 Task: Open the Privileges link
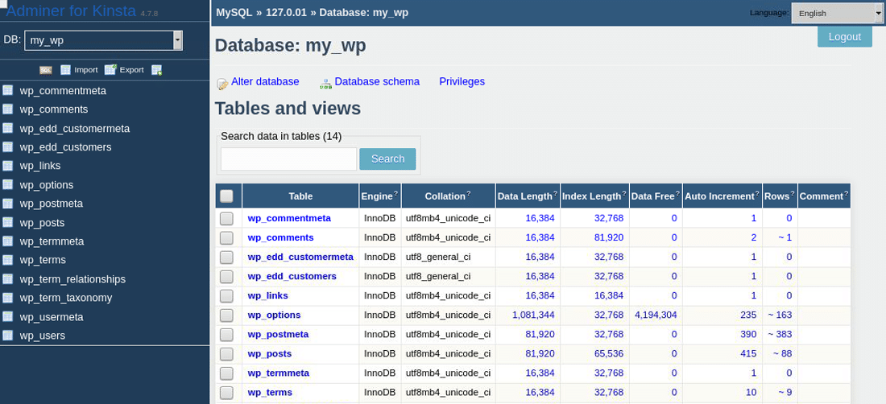pyautogui.click(x=462, y=81)
